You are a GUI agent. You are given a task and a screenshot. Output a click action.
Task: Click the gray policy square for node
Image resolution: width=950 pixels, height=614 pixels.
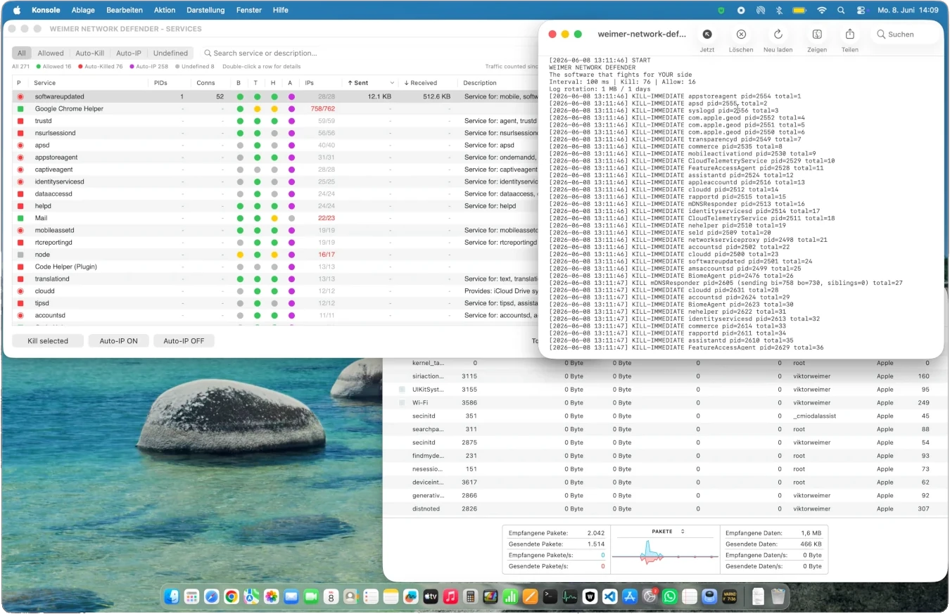tap(20, 255)
